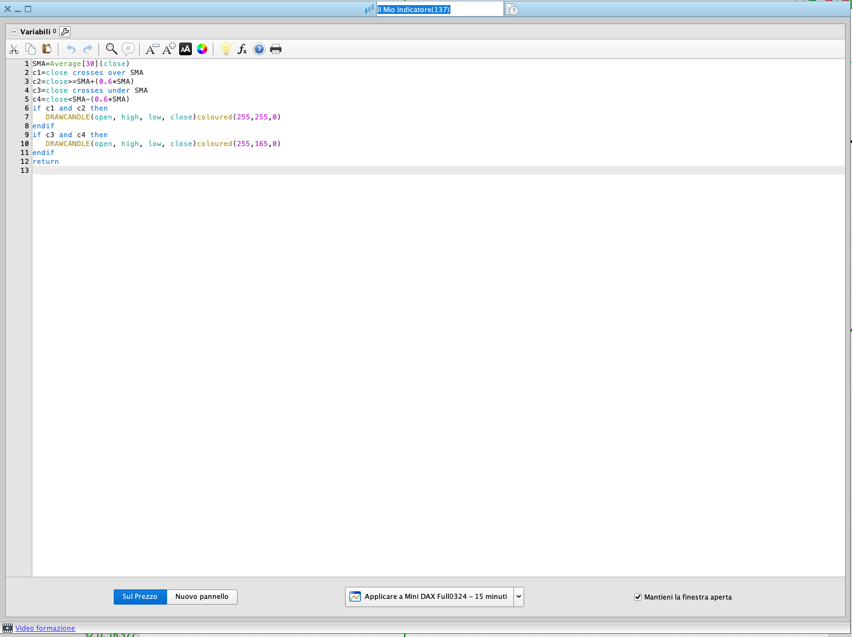Screen dimensions: 852x637
Task: Click code line 'c2=close>=SMA+(0.6*SMA)'
Action: [x=83, y=81]
